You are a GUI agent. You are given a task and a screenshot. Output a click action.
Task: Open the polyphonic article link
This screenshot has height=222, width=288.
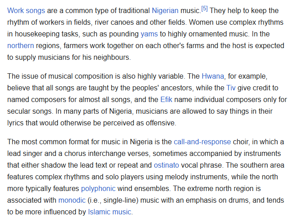(98, 189)
